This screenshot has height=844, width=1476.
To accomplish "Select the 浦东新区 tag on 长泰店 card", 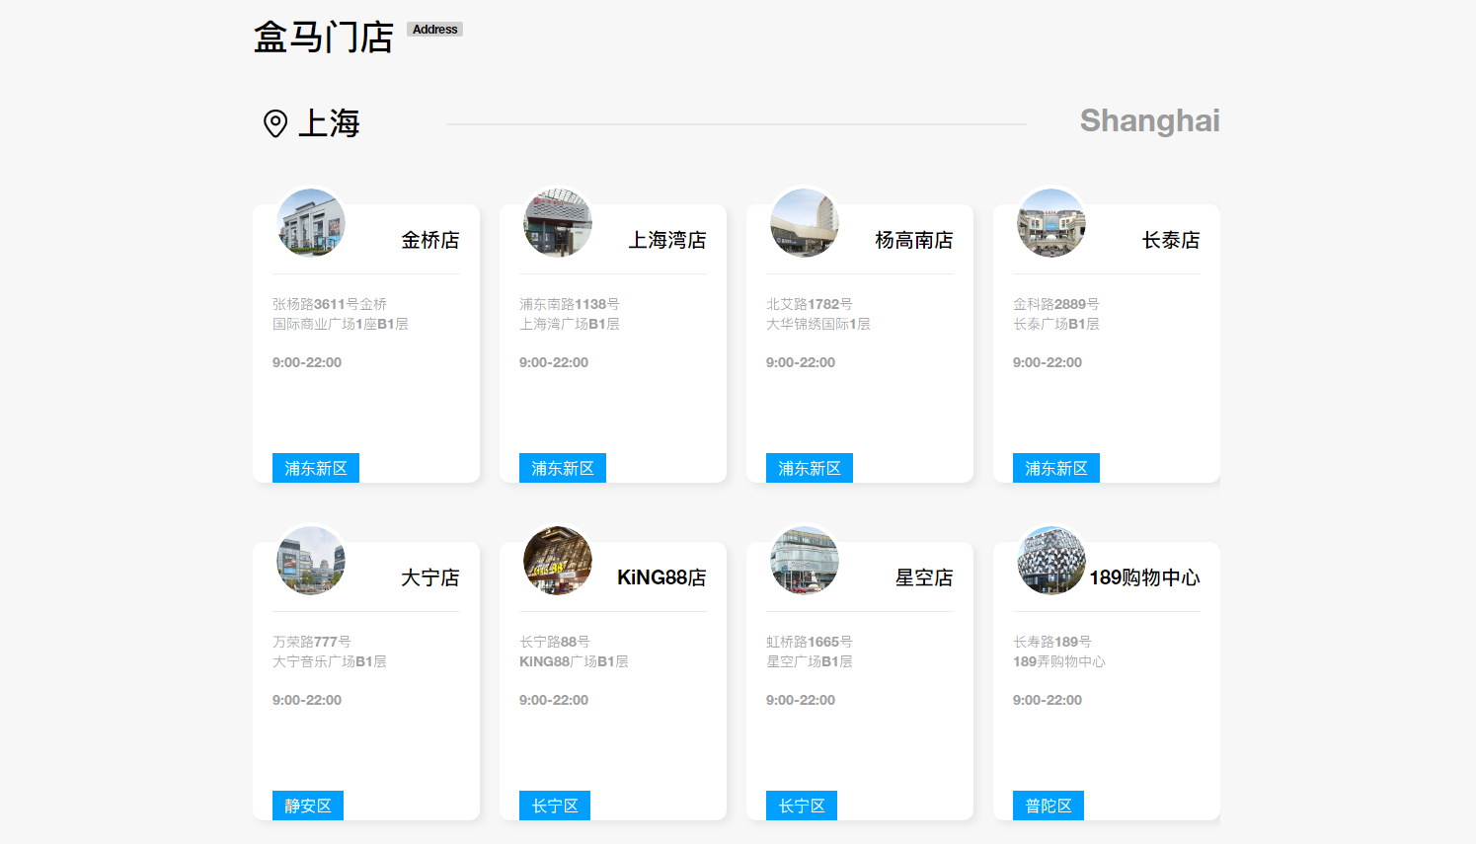I will pos(1056,468).
